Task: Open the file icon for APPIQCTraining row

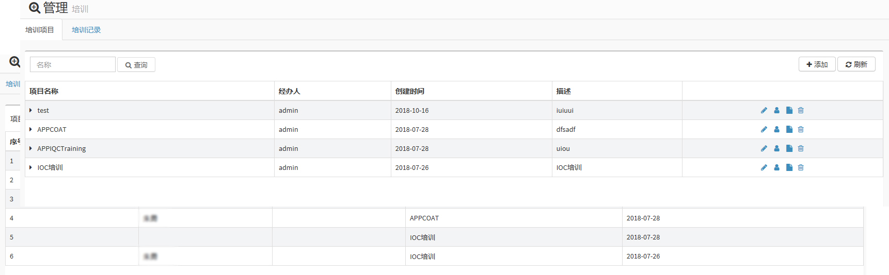Action: [x=789, y=148]
